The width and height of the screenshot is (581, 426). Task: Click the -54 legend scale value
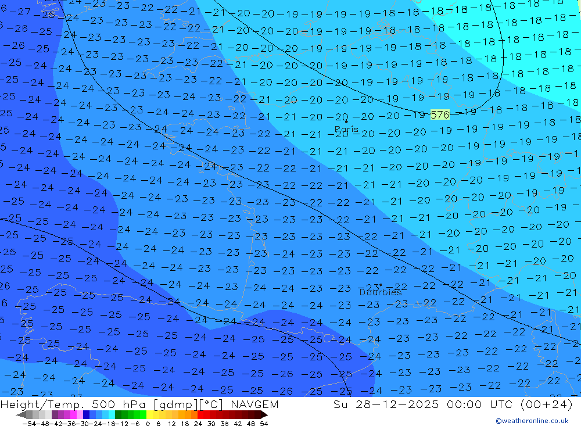tap(29, 424)
